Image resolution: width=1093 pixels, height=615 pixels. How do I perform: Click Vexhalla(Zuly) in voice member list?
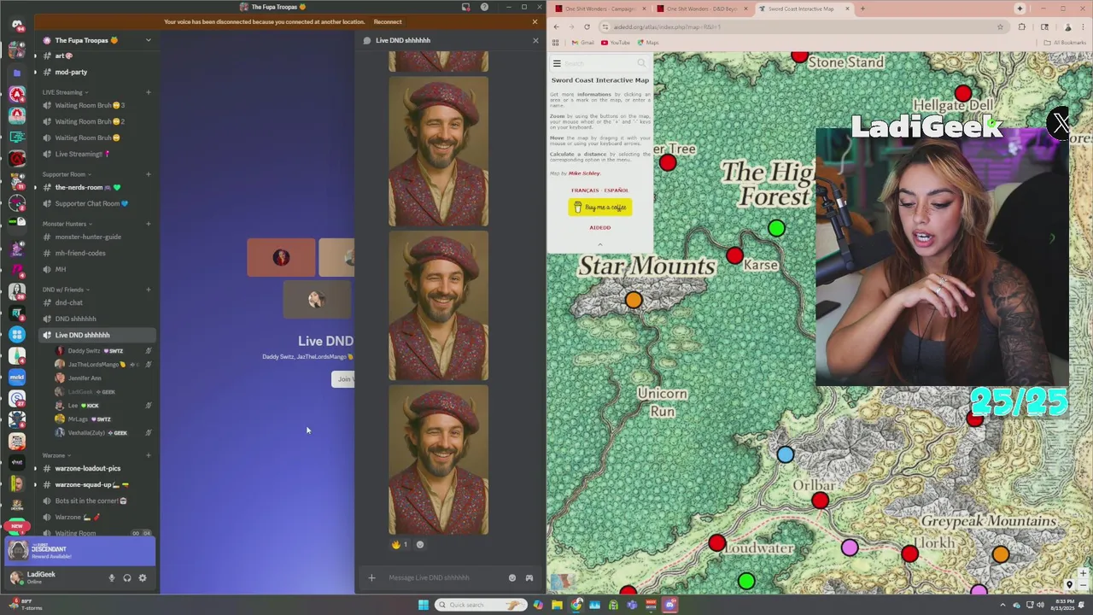click(x=102, y=432)
